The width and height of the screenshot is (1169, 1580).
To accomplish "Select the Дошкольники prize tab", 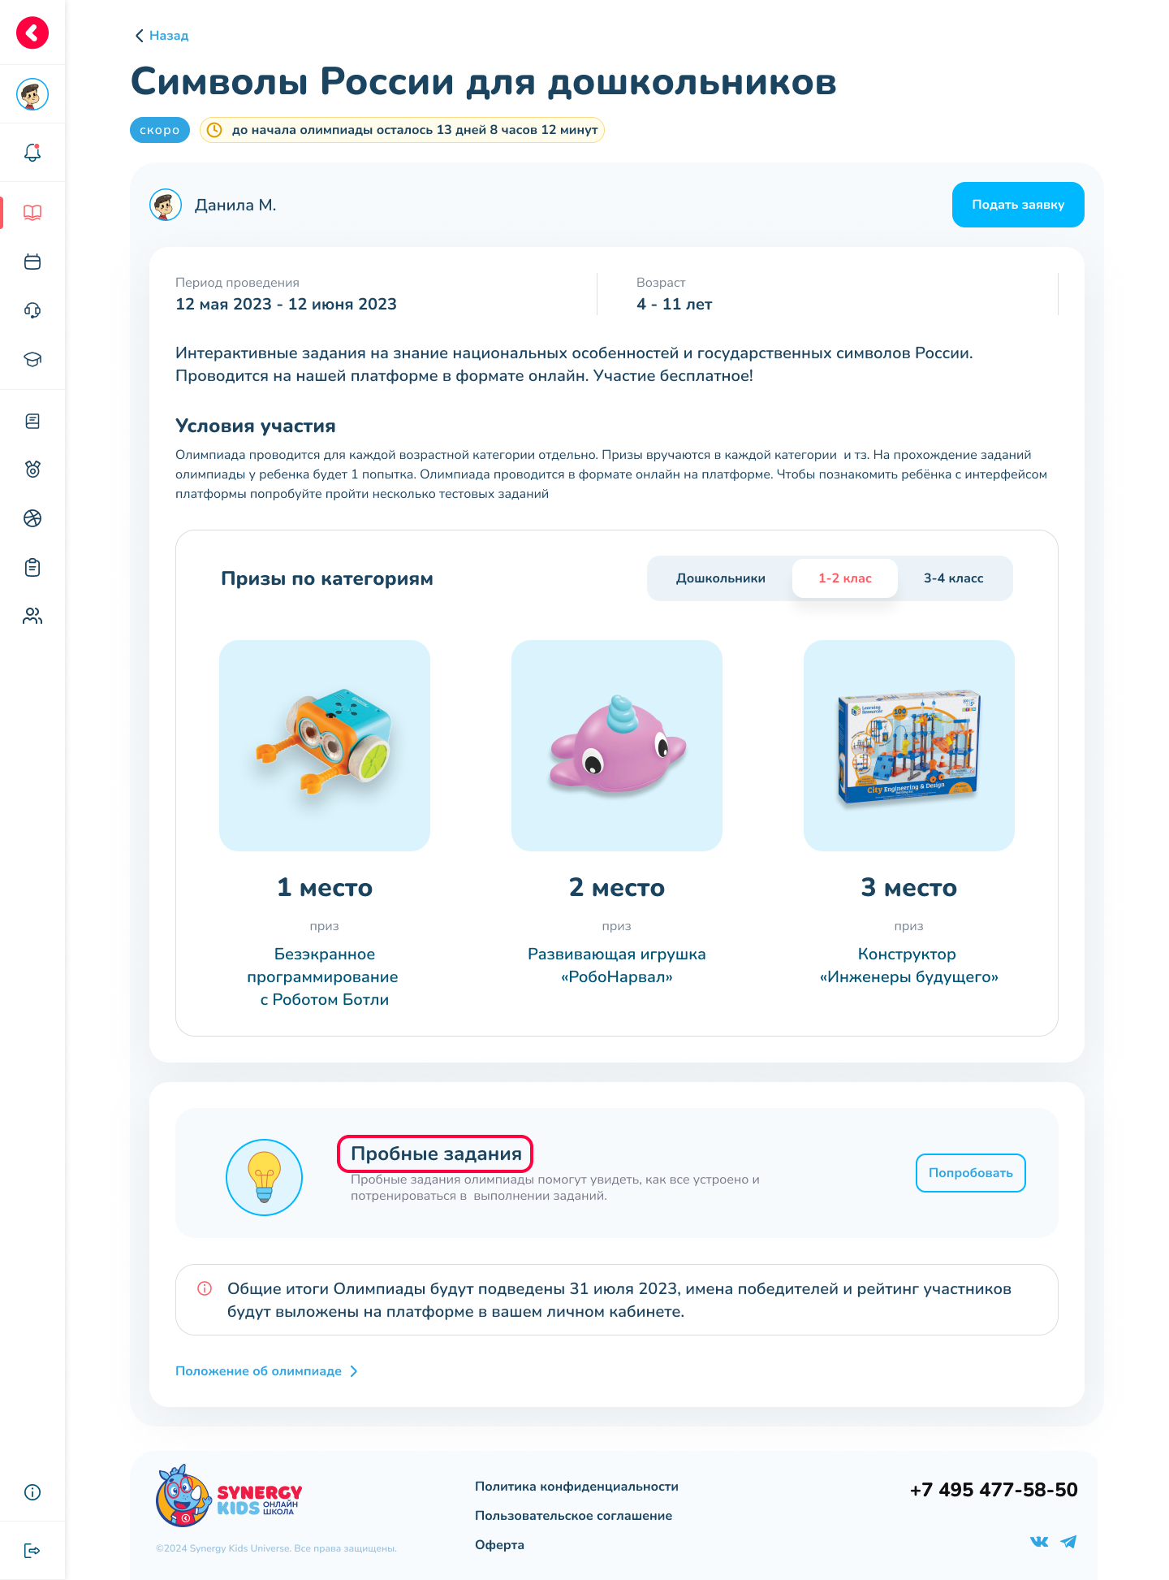I will click(x=720, y=578).
